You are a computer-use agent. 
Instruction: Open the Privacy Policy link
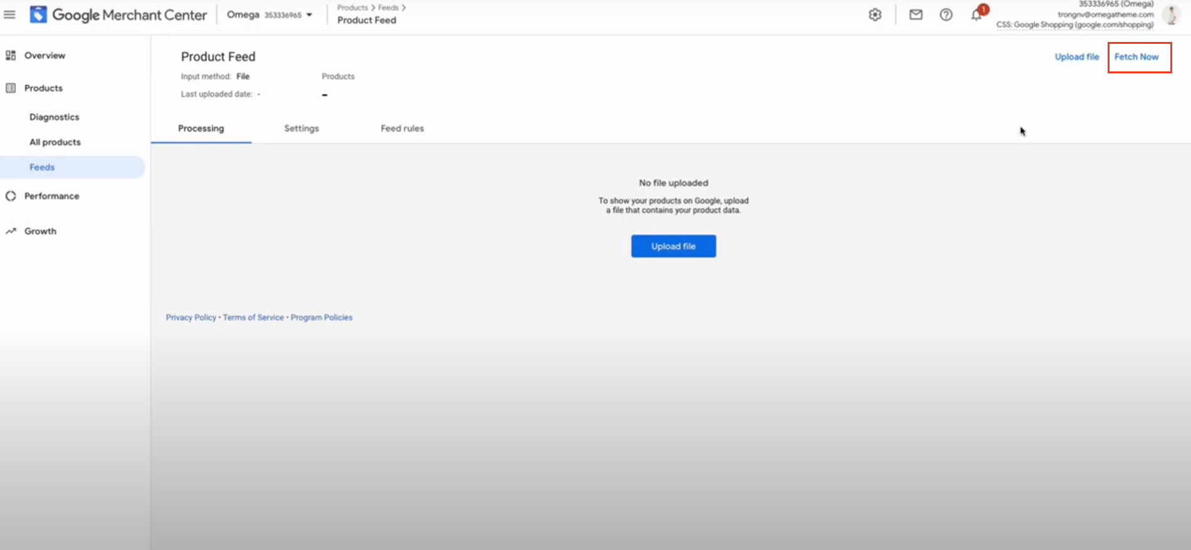coord(191,318)
